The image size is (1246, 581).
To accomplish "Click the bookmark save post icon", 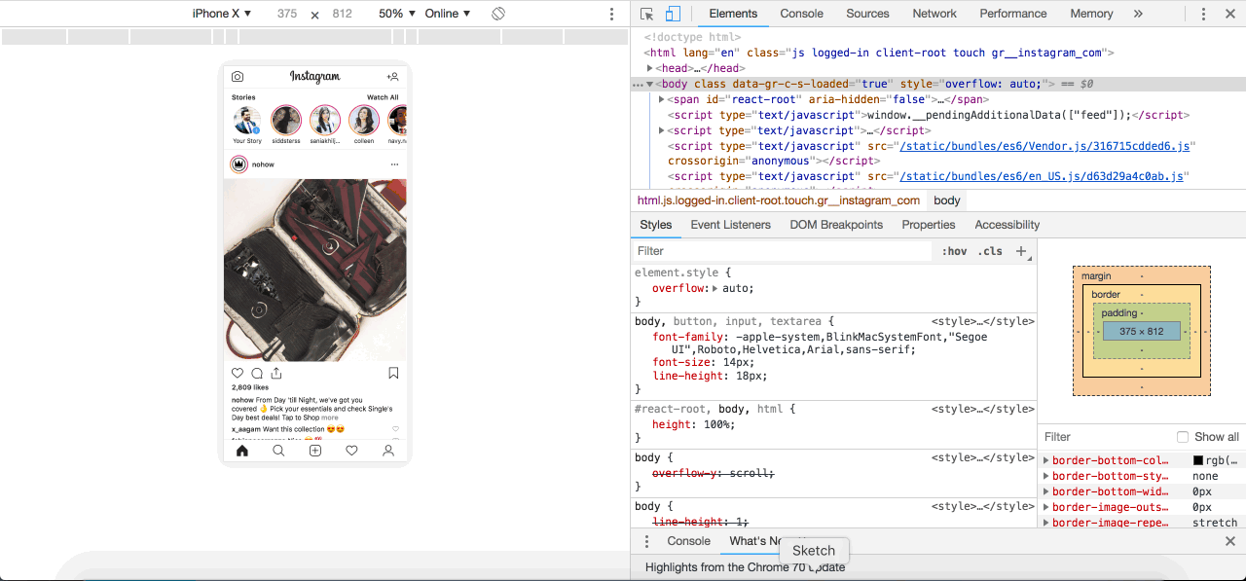I will coord(393,373).
